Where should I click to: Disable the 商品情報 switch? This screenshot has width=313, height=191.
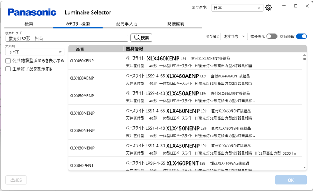coord(301,36)
